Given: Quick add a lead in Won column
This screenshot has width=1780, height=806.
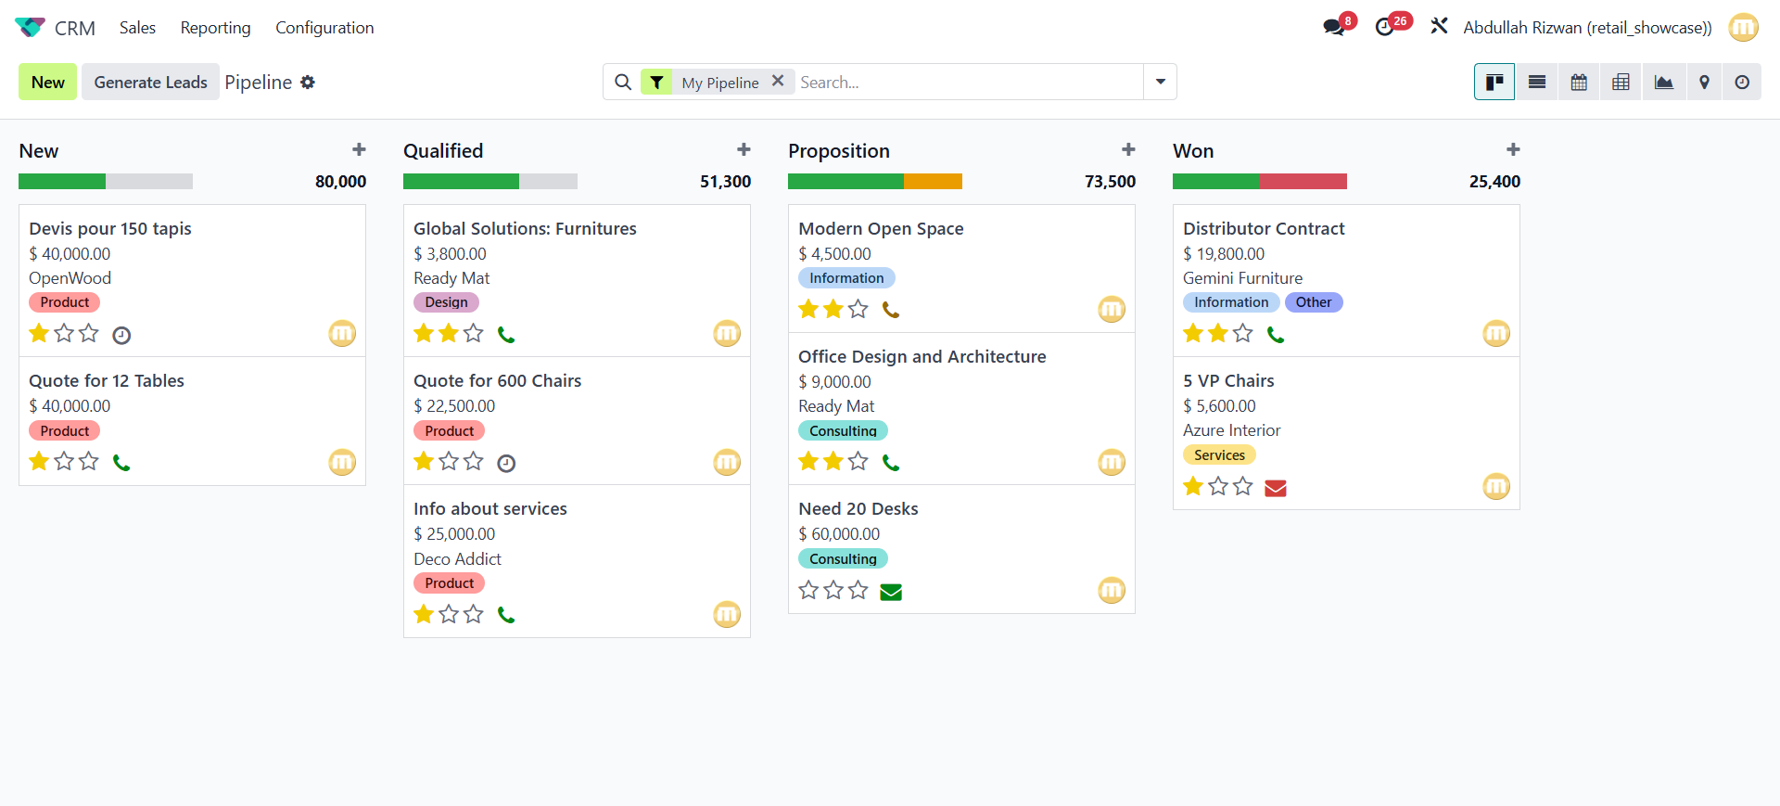Looking at the screenshot, I should pyautogui.click(x=1513, y=150).
